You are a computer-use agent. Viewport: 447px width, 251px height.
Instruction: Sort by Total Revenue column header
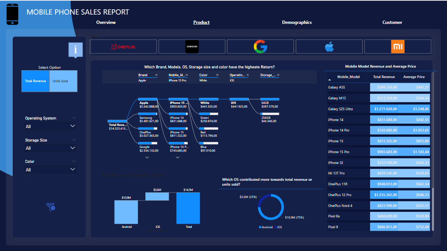click(384, 77)
